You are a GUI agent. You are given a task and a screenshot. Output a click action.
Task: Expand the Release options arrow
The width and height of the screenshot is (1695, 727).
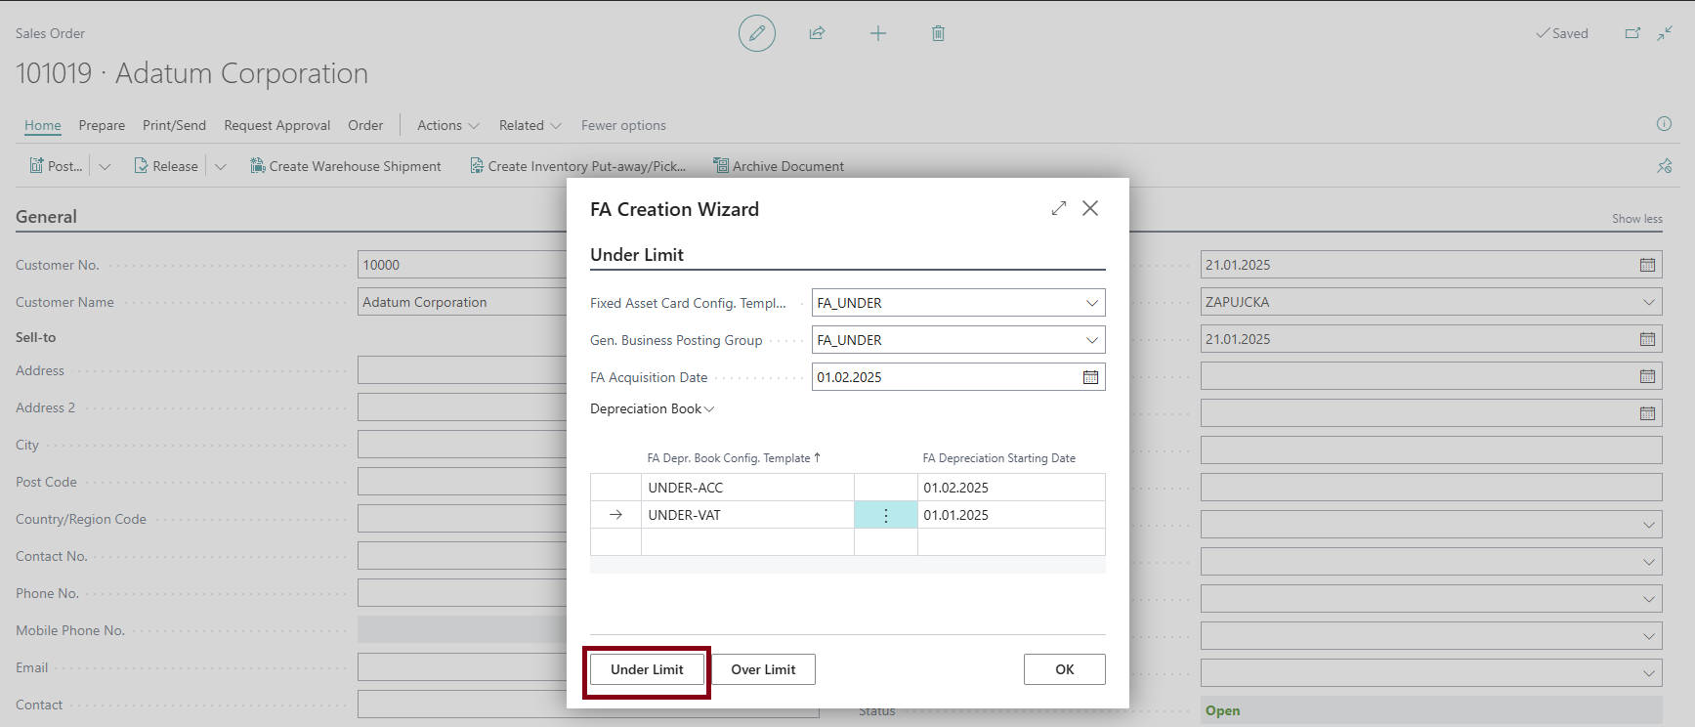[221, 166]
